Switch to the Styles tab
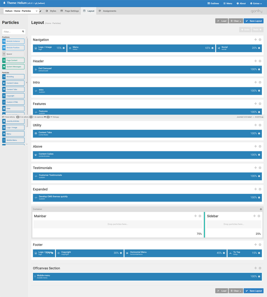Image resolution: width=267 pixels, height=297 pixels. click(51, 11)
